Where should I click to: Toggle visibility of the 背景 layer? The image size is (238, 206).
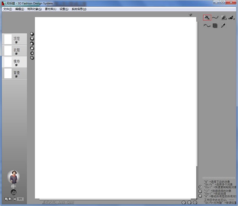pos(16,76)
